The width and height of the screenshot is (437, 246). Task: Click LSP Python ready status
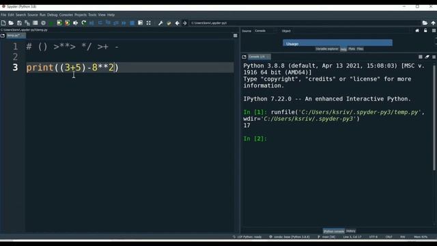coord(247,237)
